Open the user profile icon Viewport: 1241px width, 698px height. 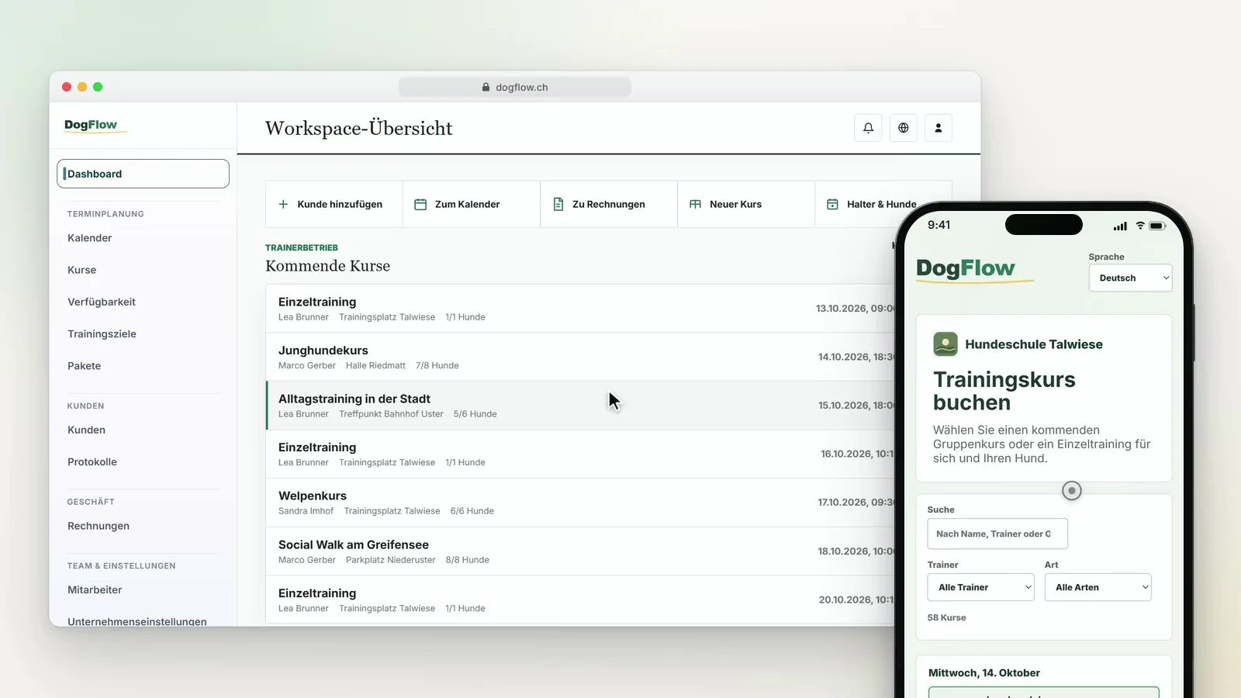tap(938, 128)
